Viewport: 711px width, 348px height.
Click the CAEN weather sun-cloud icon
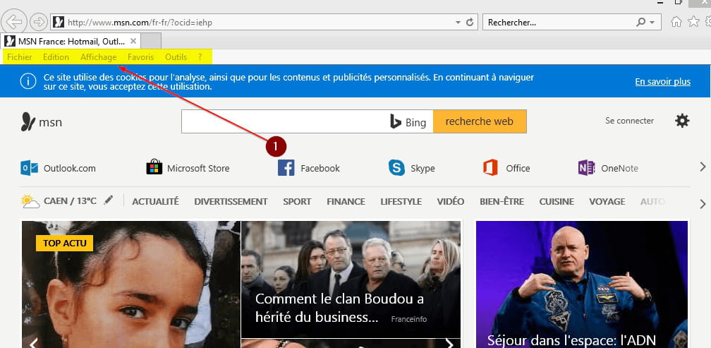[30, 201]
